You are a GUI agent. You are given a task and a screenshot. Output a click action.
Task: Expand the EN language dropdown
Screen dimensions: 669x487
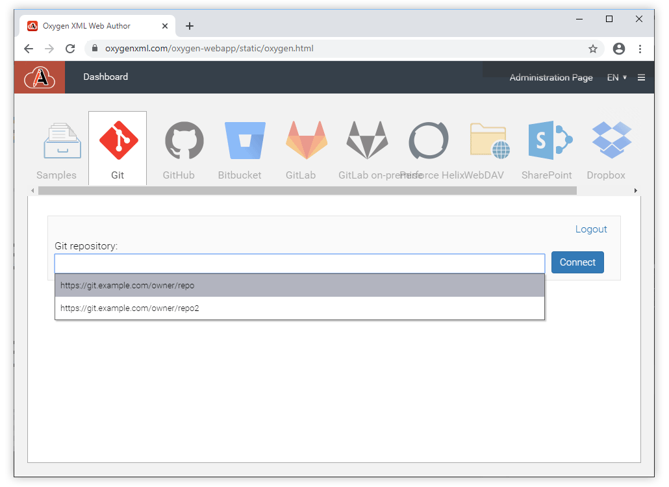click(x=617, y=78)
